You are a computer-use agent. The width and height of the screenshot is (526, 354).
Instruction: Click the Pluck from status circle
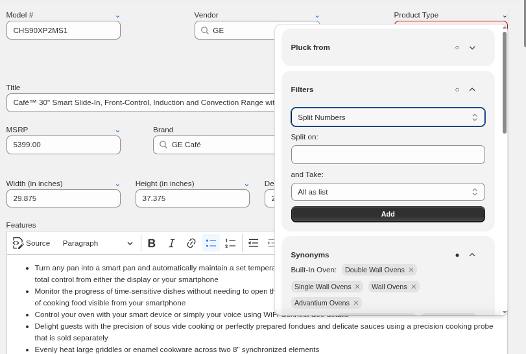coord(457,47)
